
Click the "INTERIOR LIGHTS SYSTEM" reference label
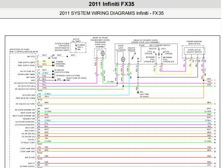tap(68, 76)
